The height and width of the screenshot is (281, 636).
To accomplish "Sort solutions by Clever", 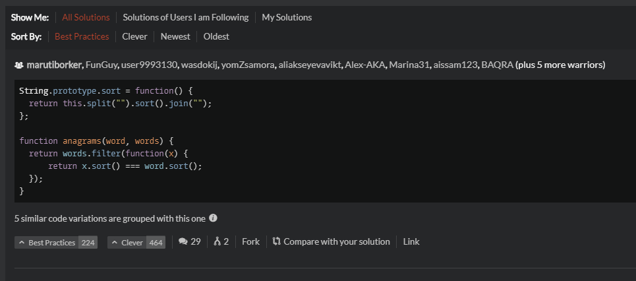I will click(x=134, y=36).
